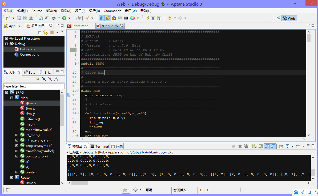Click the 英 input method tray icon
318x196 pixels.
coord(303,192)
